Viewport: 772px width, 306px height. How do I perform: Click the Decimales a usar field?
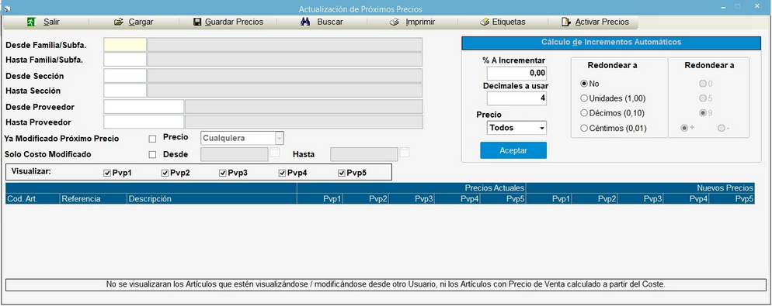(x=516, y=98)
